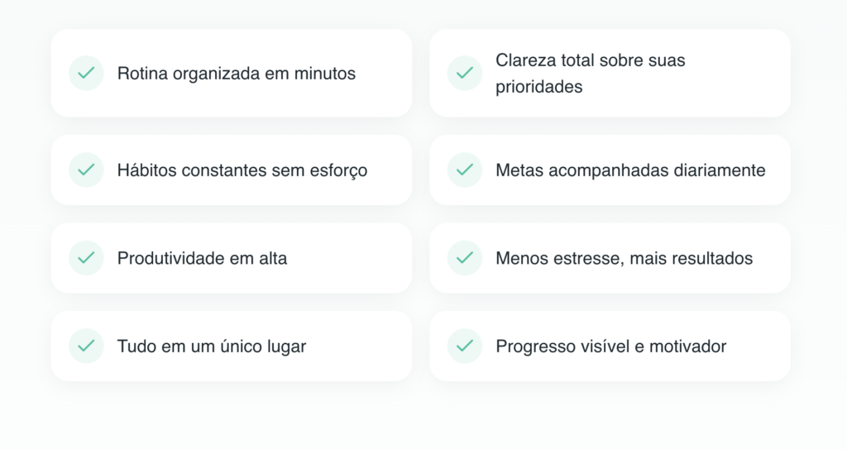Click the Hábitos constantes sem esforço text

[x=242, y=170]
